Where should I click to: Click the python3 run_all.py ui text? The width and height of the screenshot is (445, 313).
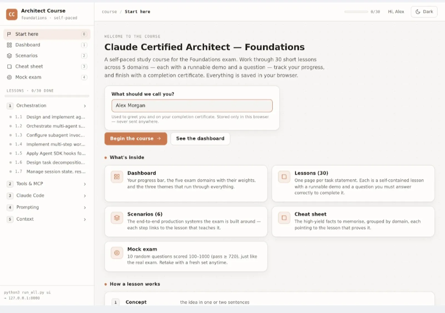(27, 292)
